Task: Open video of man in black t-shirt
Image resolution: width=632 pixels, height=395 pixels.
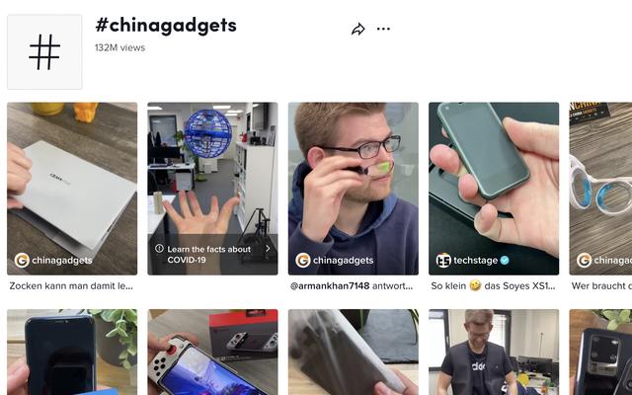Action: tap(494, 353)
